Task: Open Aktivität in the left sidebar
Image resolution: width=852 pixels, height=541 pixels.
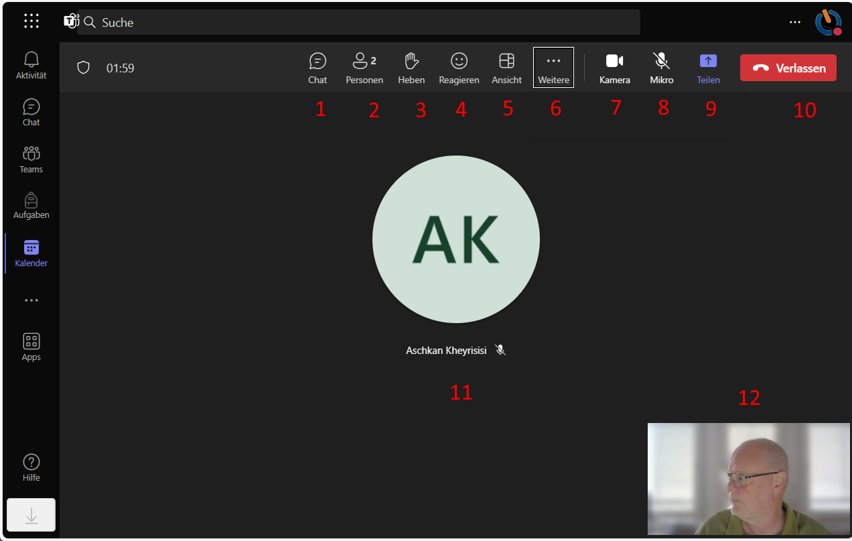Action: coord(31,65)
